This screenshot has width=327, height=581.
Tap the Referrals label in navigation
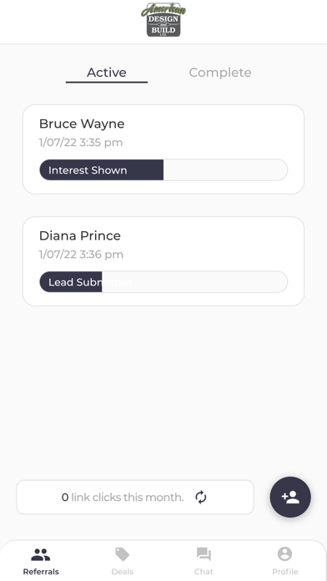(41, 571)
